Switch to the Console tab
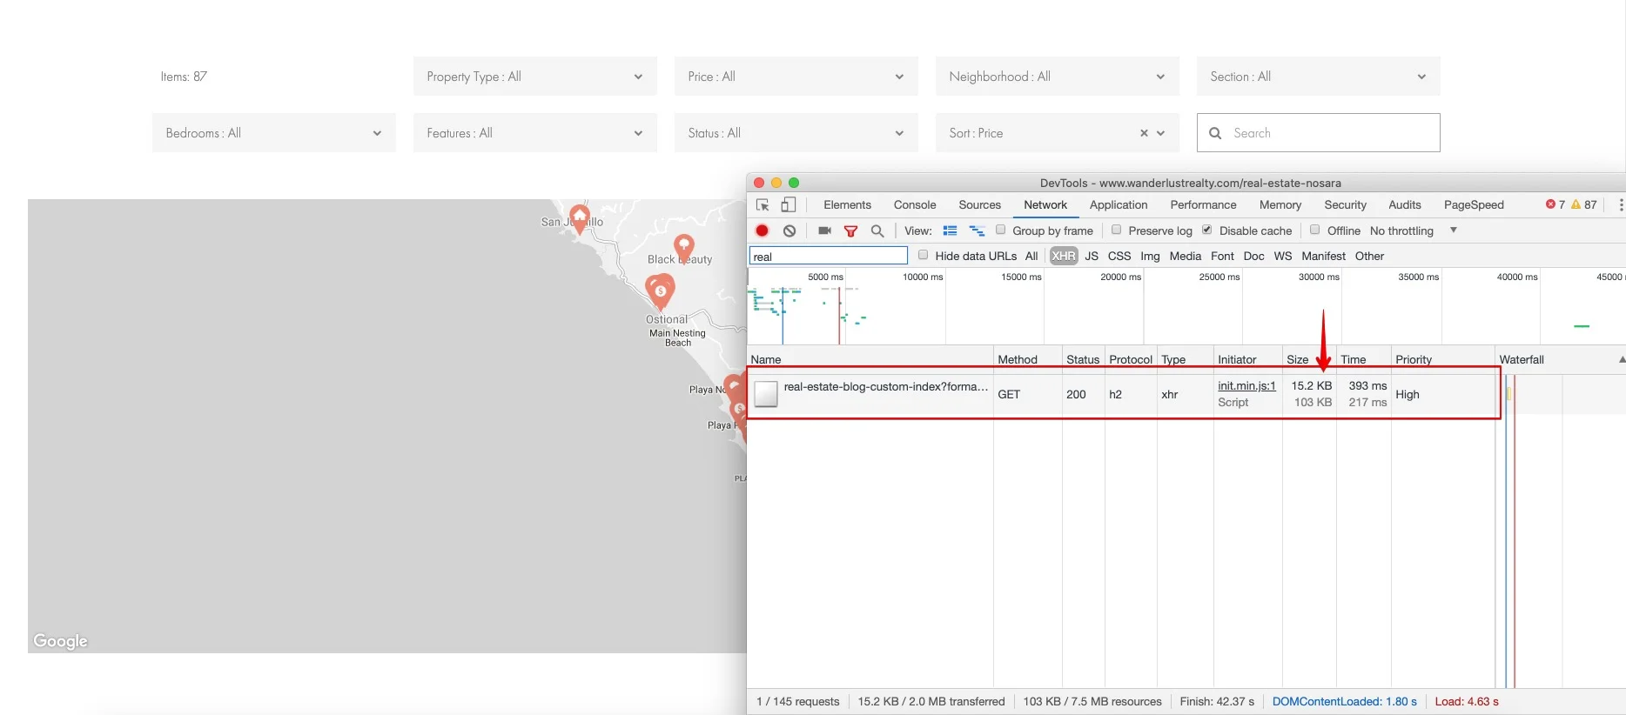Viewport: 1626px width, 715px height. coord(915,205)
